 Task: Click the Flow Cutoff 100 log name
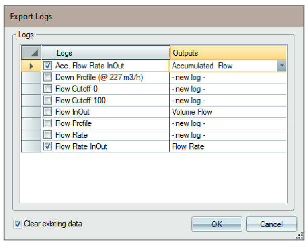[80, 101]
